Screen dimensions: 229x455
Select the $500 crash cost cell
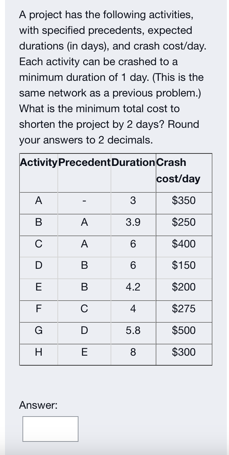coord(184,330)
